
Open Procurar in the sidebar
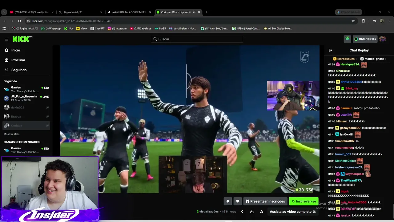coord(18,60)
